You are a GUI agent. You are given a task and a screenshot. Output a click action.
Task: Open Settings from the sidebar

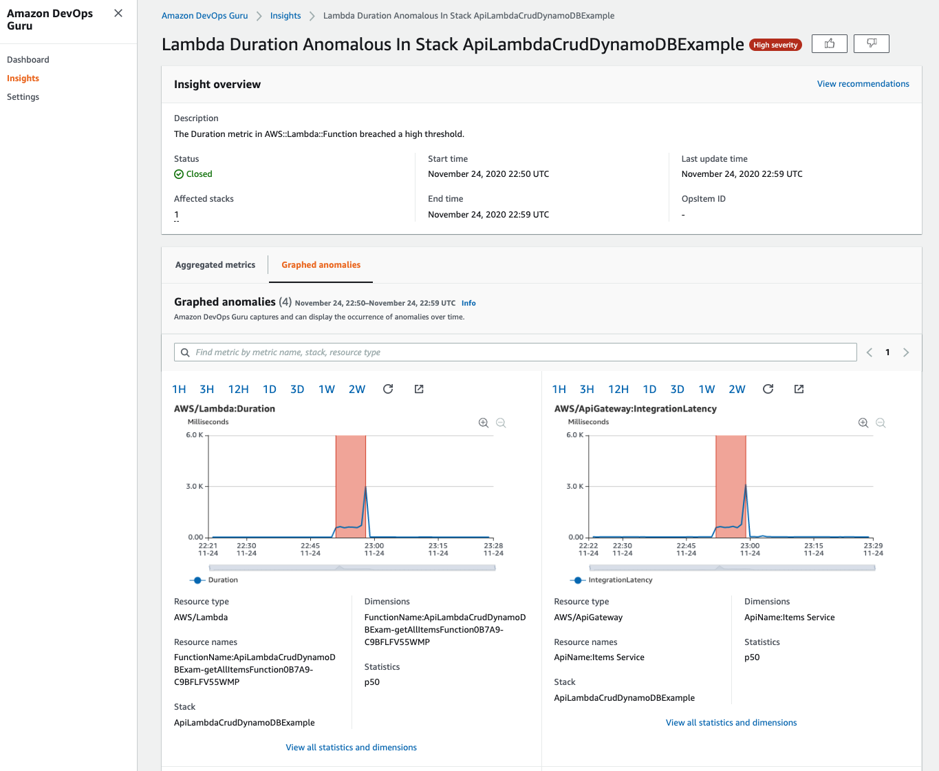pyautogui.click(x=23, y=96)
